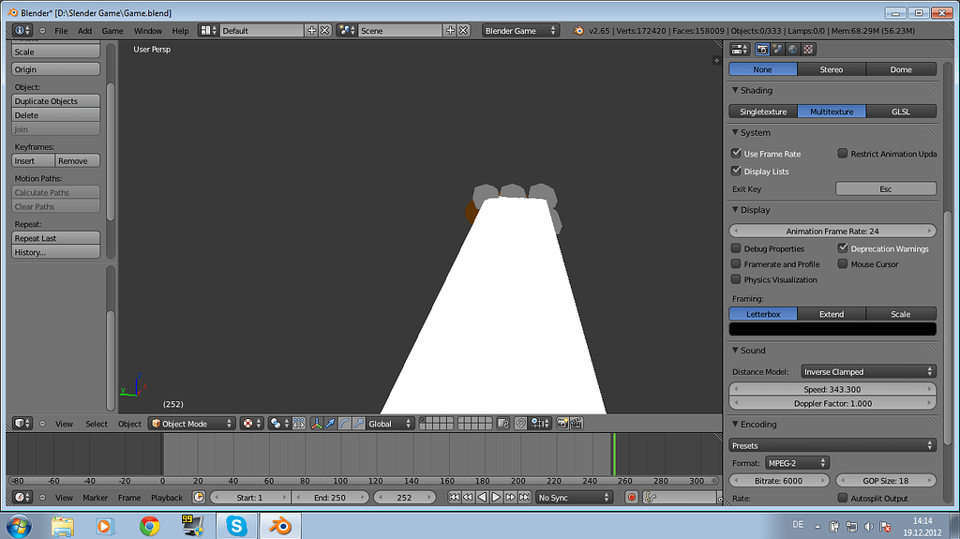
Task: Select the translate manipulator arrow icon
Action: click(331, 424)
